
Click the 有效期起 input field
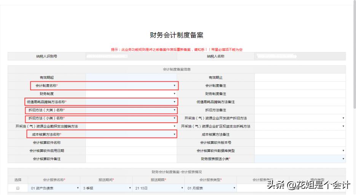coord(131,77)
